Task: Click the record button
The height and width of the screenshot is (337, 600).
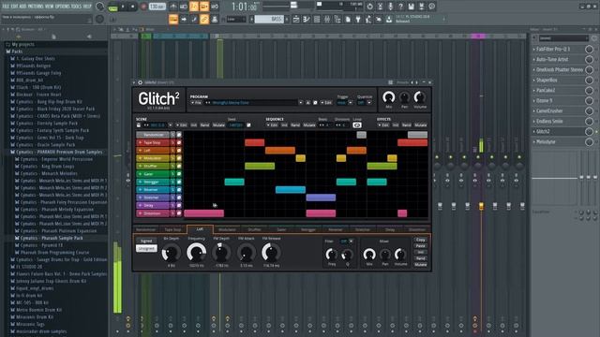Action: click(143, 7)
